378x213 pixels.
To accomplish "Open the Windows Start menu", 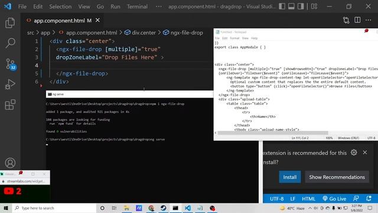I will (6, 208).
